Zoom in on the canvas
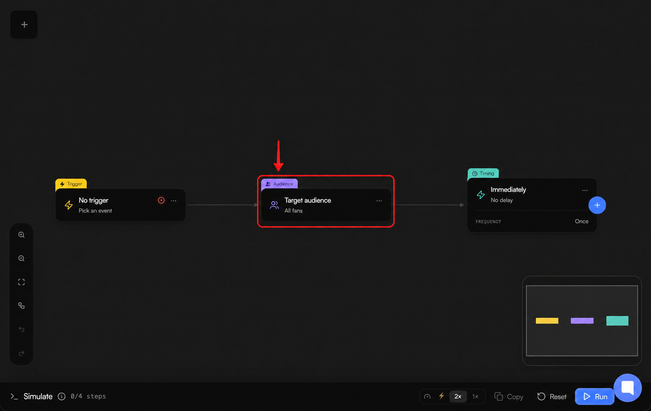The height and width of the screenshot is (411, 651). click(x=21, y=235)
